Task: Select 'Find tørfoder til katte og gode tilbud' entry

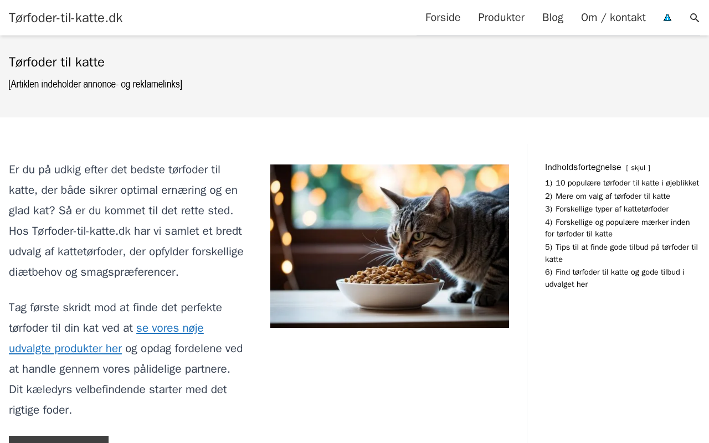Action: [x=619, y=272]
